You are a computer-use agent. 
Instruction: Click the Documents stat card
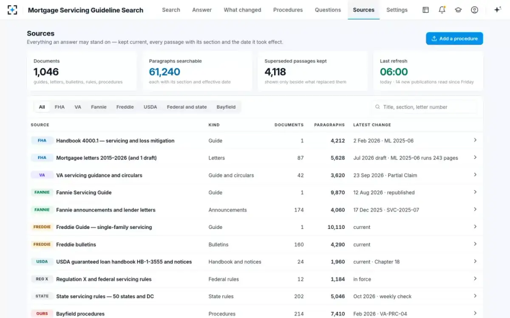[82, 71]
